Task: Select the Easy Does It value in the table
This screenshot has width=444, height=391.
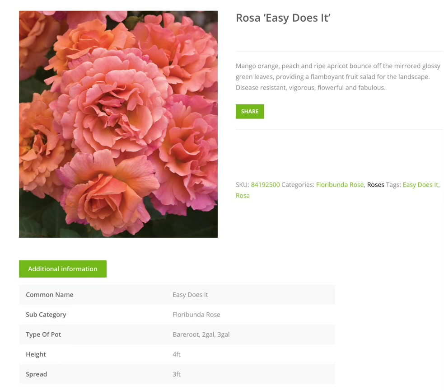Action: point(190,295)
